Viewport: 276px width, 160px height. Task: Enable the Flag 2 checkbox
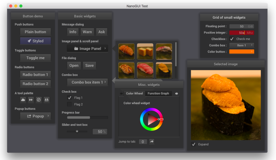click(x=70, y=104)
